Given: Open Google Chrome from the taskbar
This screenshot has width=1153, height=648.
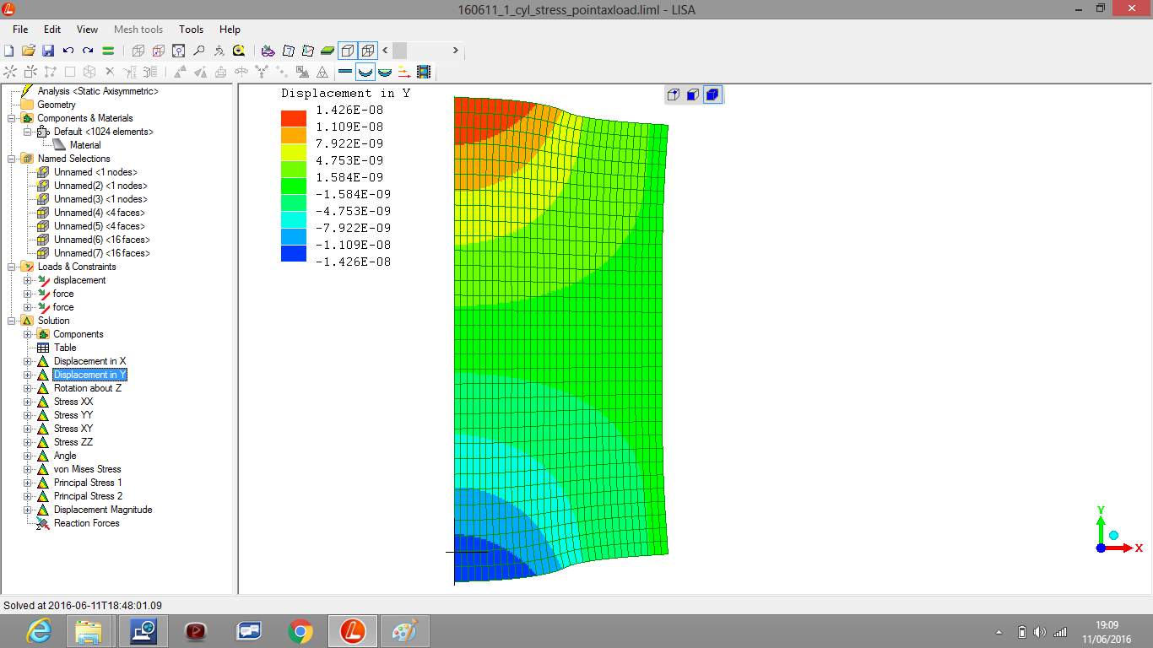Looking at the screenshot, I should click(x=300, y=630).
